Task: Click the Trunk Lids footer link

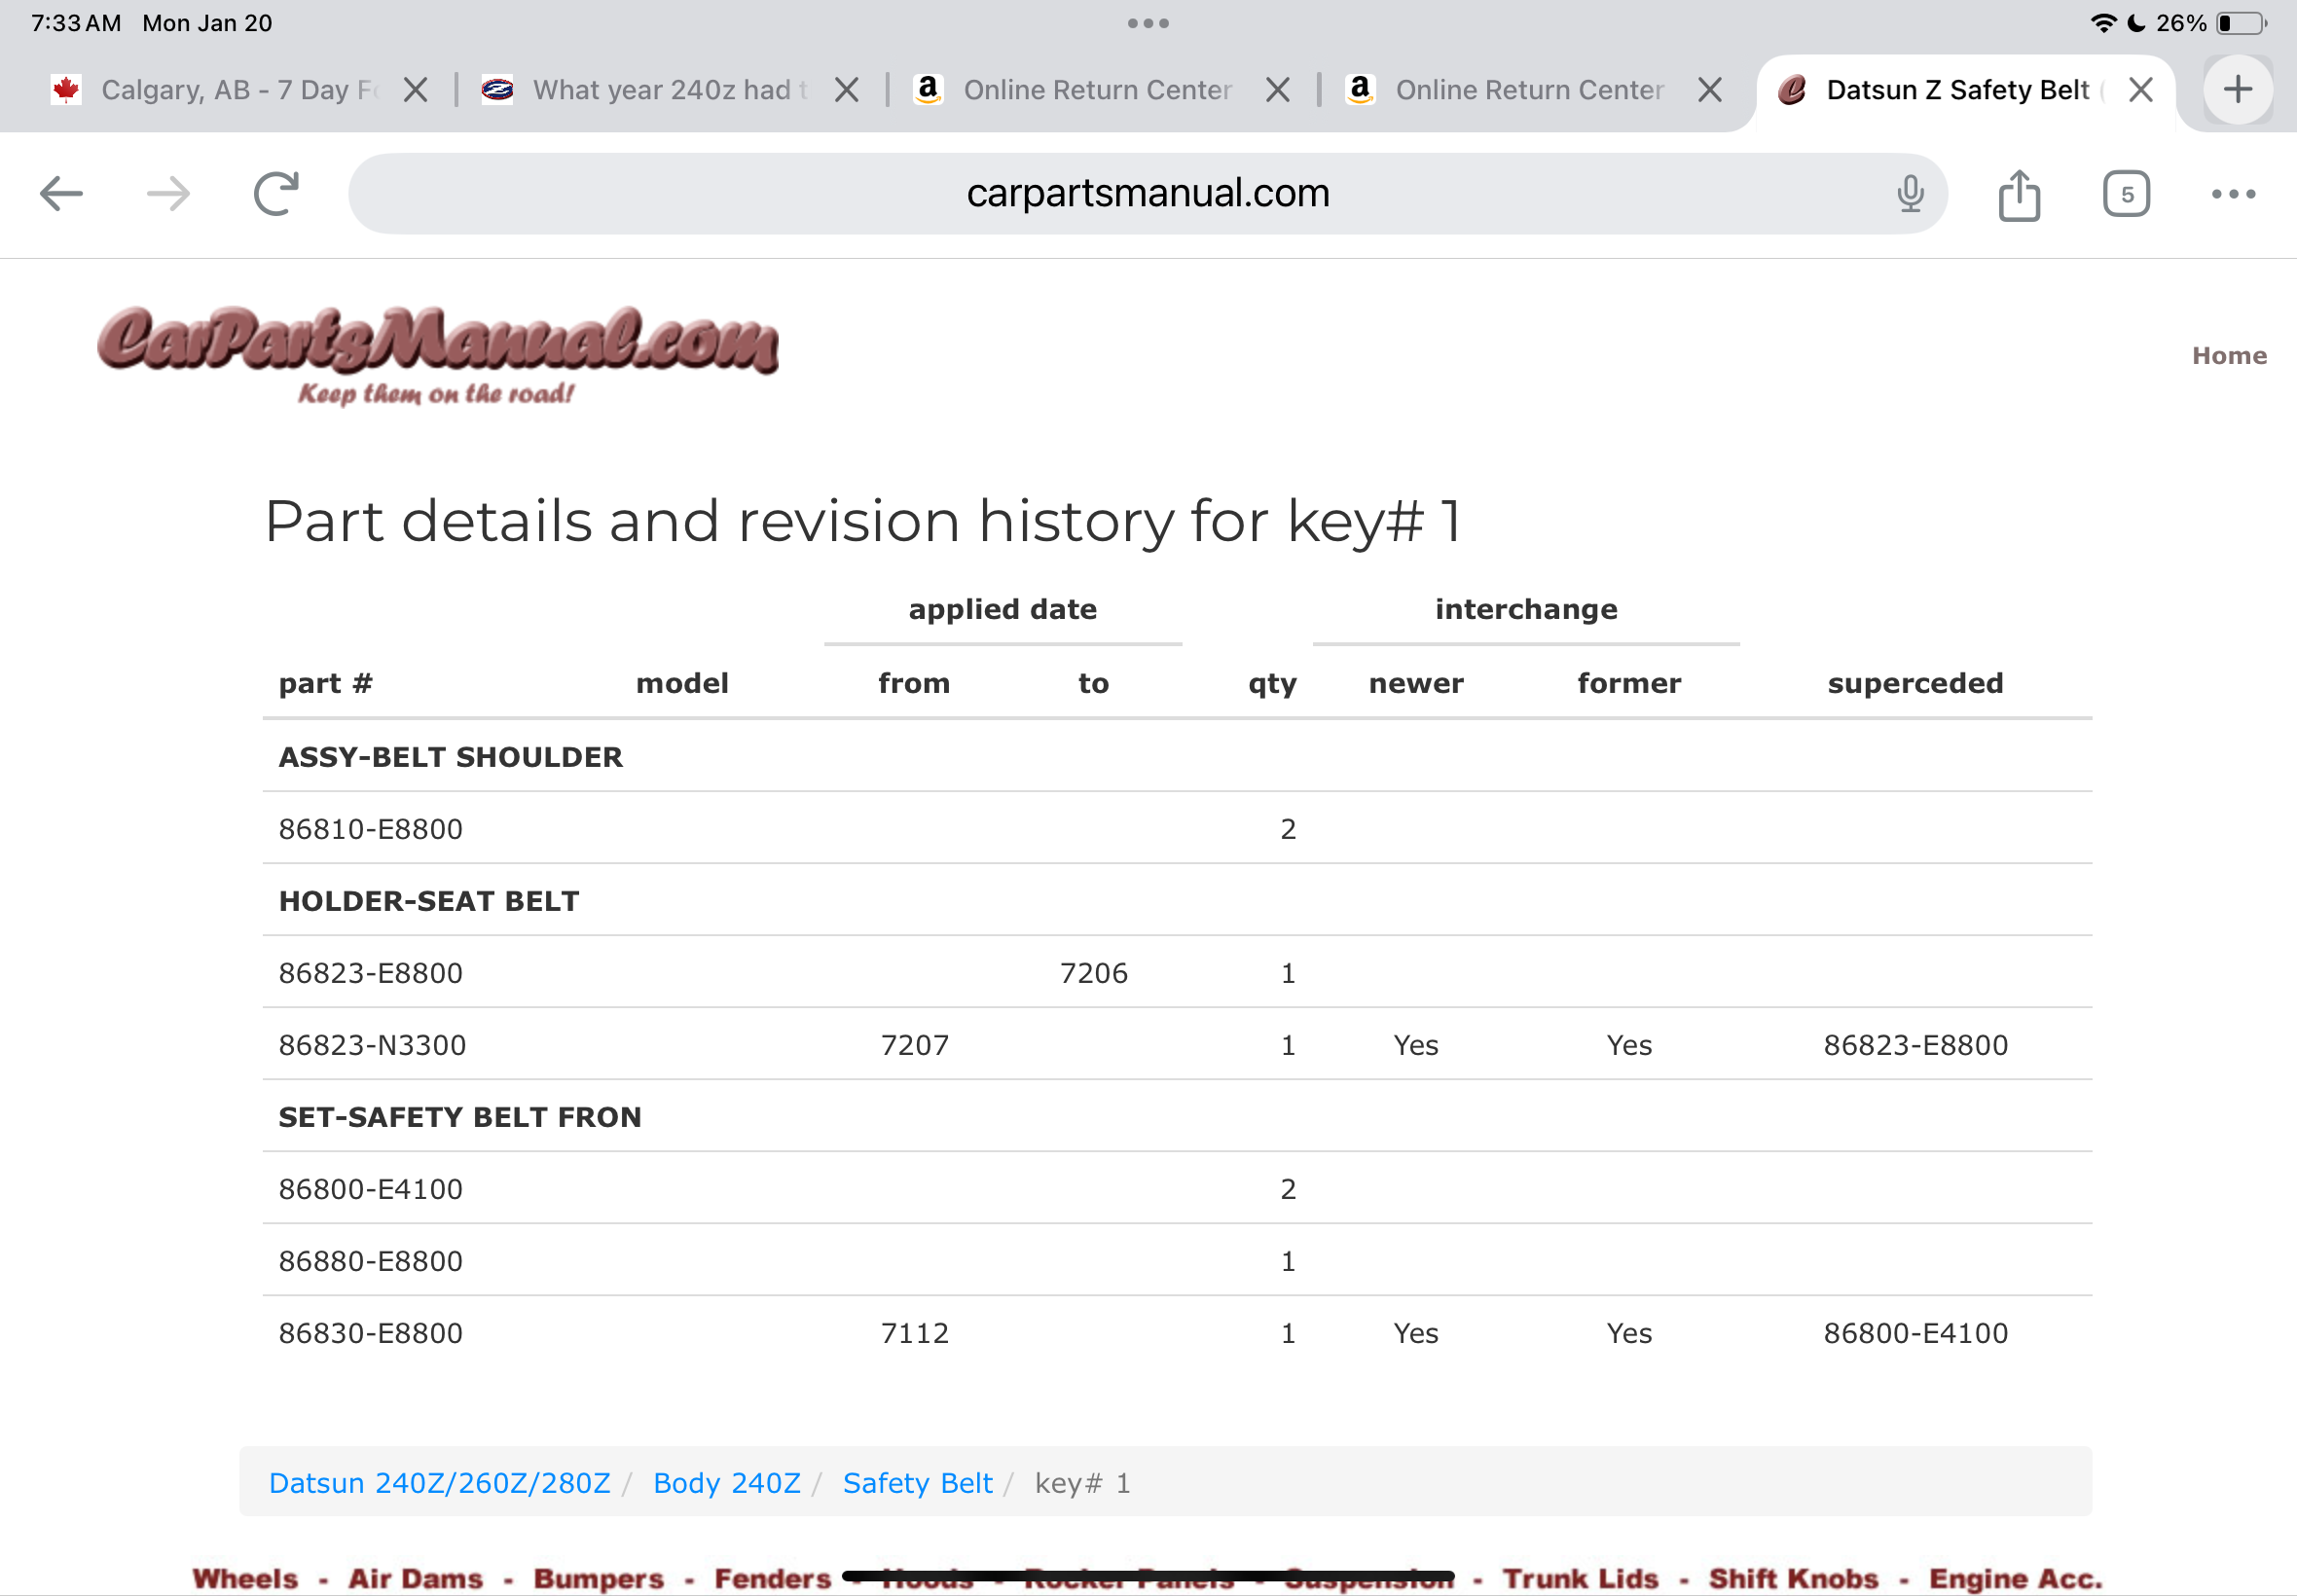Action: tap(1580, 1578)
